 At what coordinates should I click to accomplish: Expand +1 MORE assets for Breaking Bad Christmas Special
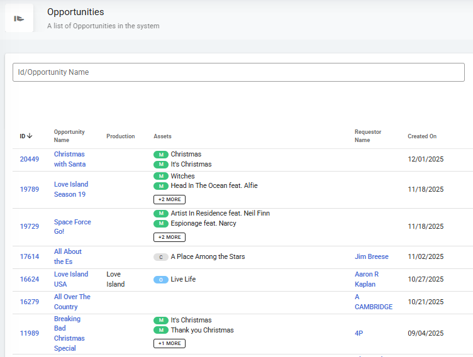(169, 343)
